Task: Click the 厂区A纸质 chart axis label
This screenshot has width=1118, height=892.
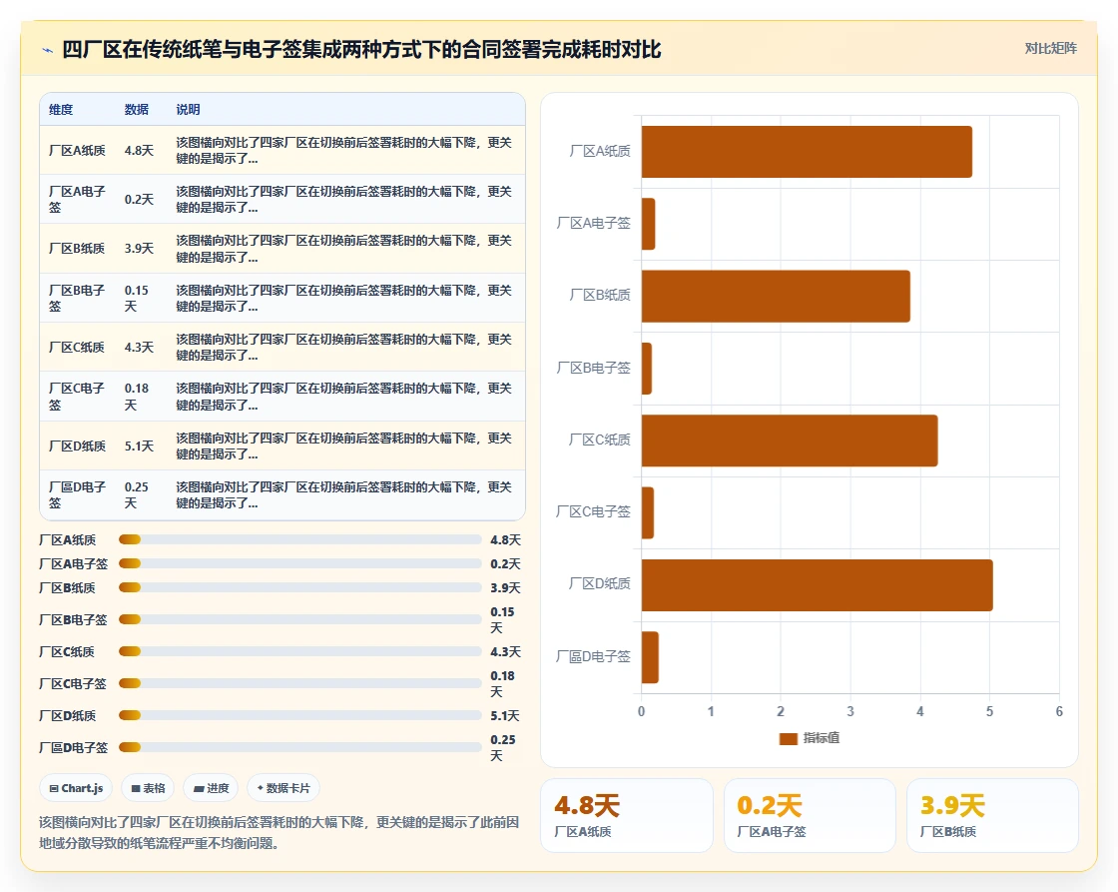Action: [600, 151]
